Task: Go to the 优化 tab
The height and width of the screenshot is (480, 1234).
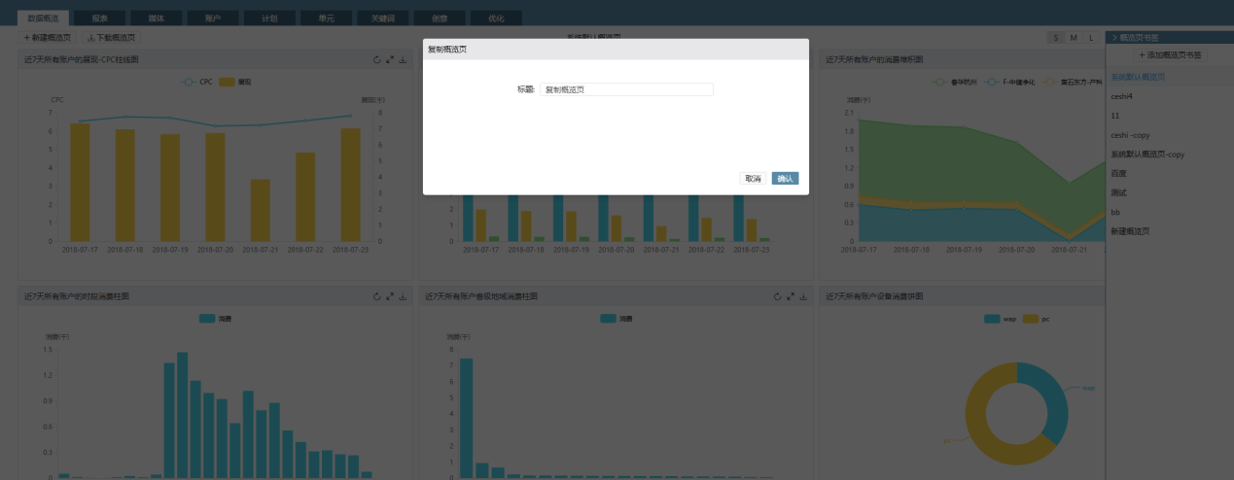Action: click(x=495, y=17)
